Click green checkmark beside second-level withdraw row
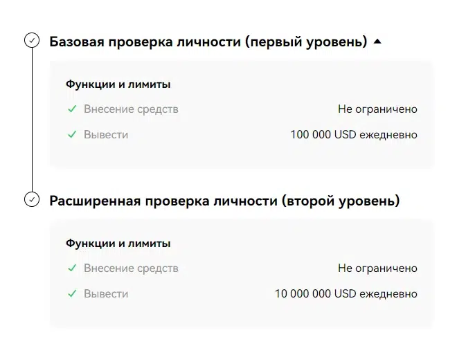 (x=72, y=294)
